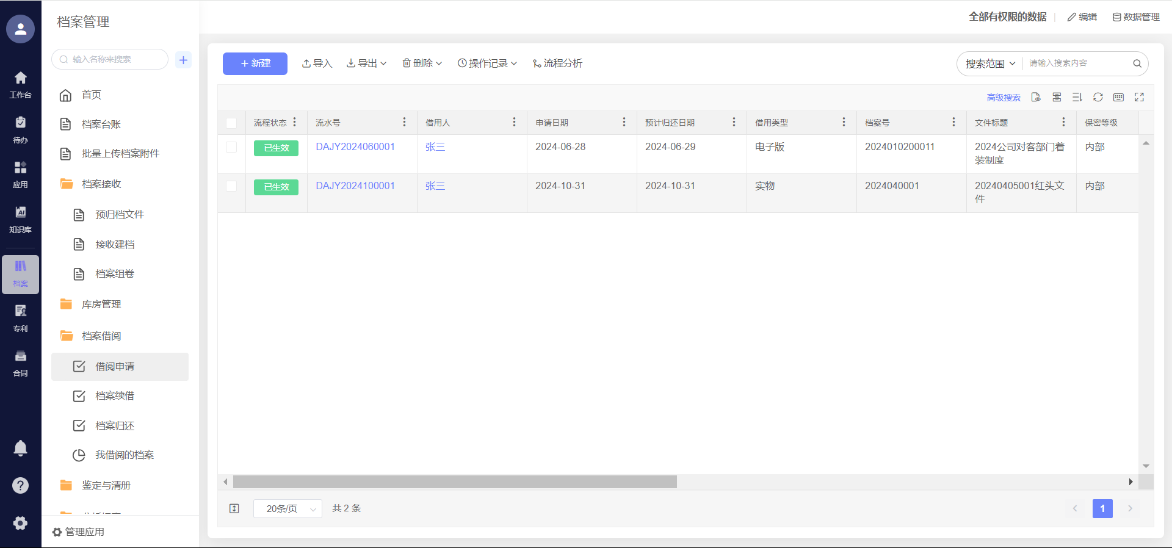Select 档案续借 in the left menu
Screen dimensions: 1172x548
point(115,396)
